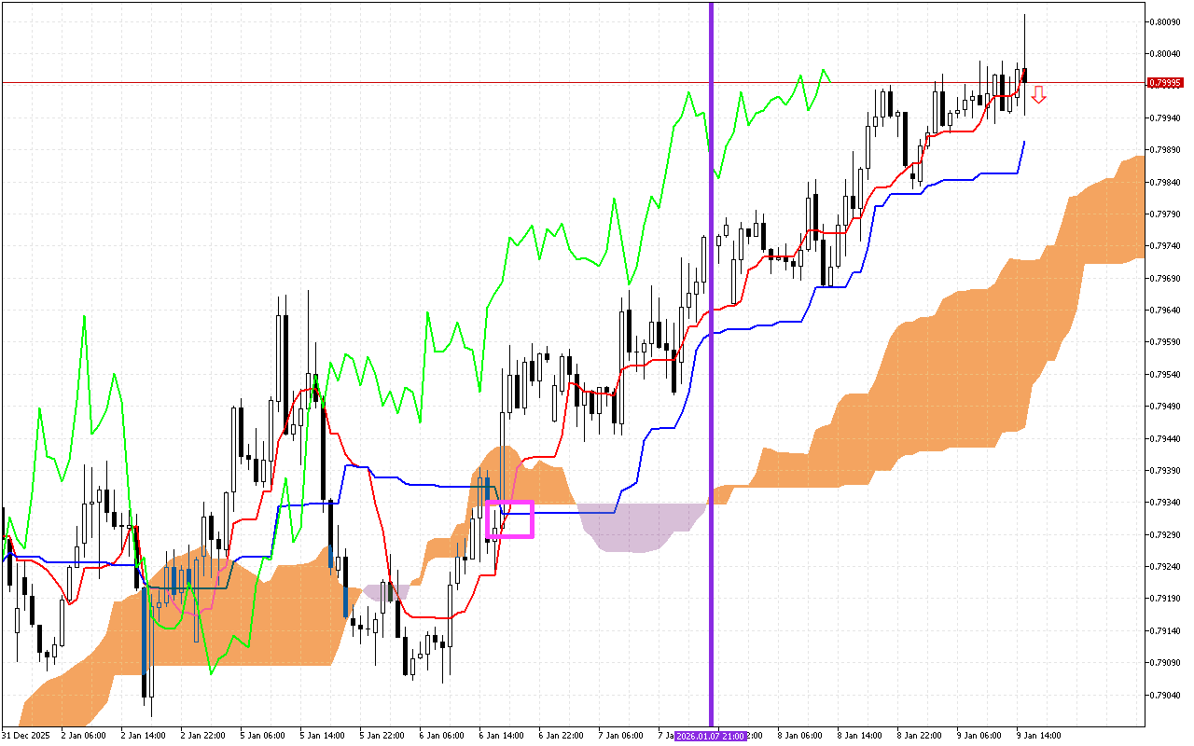Click the 9 Jan 14:00 time label
This screenshot has height=746, width=1194.
click(1037, 736)
